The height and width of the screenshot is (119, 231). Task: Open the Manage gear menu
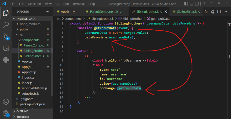[x=6, y=113]
